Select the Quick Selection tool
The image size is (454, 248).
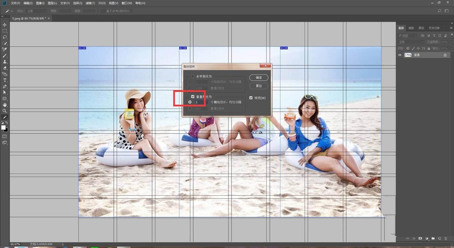click(5, 43)
